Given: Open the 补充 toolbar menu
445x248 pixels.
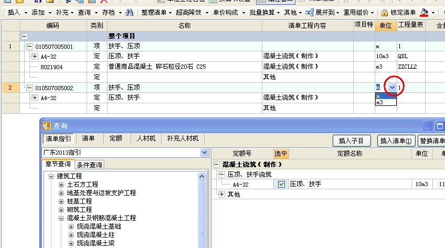Looking at the screenshot, I should 65,13.
